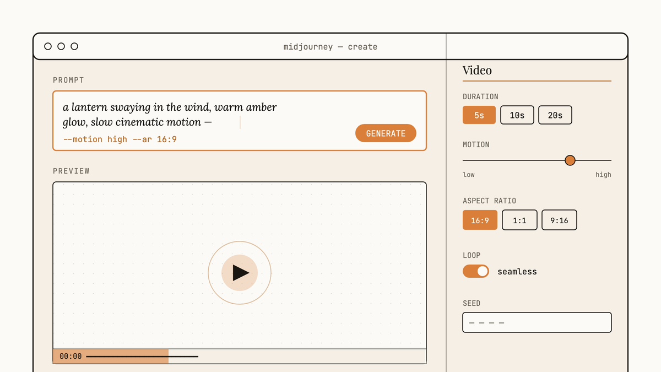Click the SEED section label
661x372 pixels.
point(472,304)
